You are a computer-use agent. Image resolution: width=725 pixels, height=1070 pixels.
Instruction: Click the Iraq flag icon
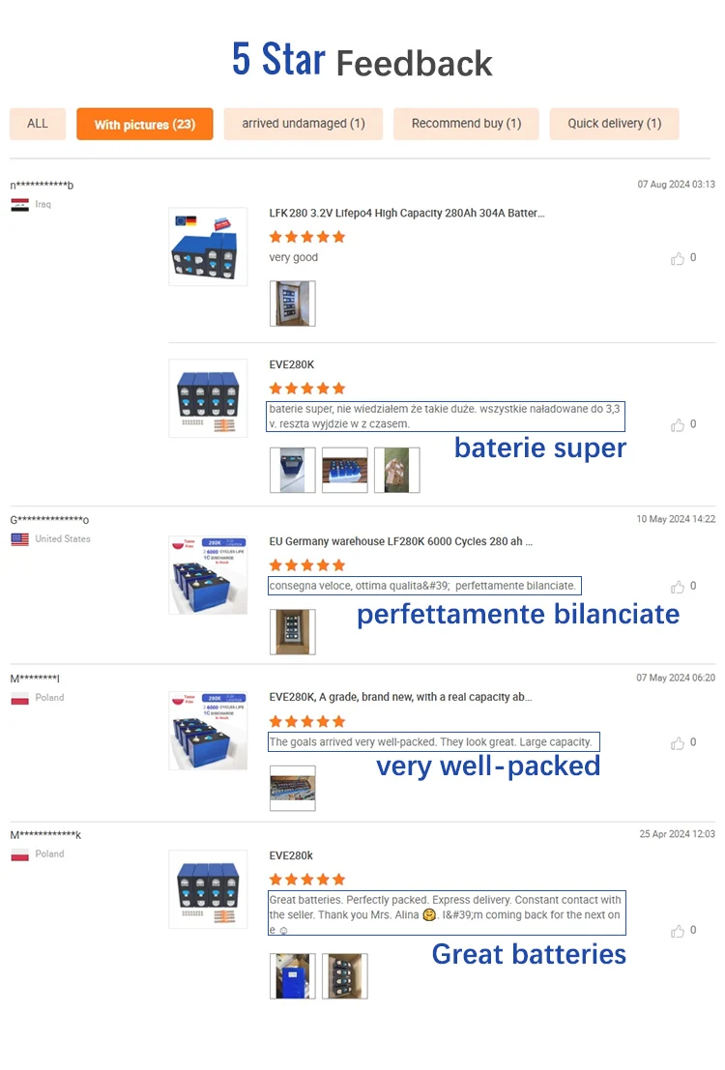19,205
